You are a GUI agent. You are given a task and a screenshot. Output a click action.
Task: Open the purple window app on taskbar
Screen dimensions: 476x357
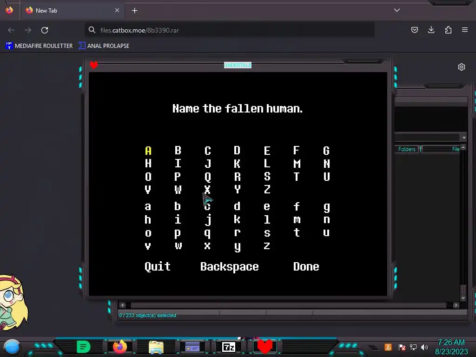[x=192, y=347]
